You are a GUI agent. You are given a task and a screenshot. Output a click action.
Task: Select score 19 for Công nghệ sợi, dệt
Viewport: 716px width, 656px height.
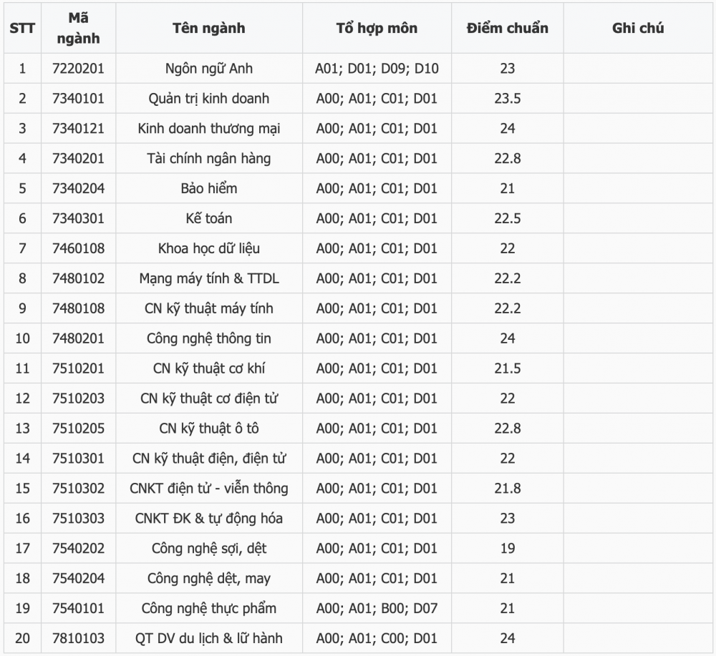pos(508,549)
